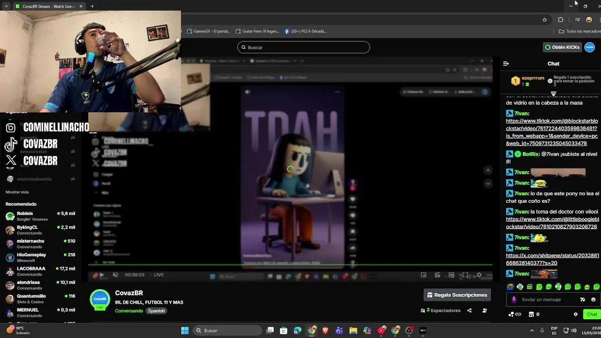Open the Todos los marcadores folder
Viewport: 601px width, 338px height.
pyautogui.click(x=579, y=31)
